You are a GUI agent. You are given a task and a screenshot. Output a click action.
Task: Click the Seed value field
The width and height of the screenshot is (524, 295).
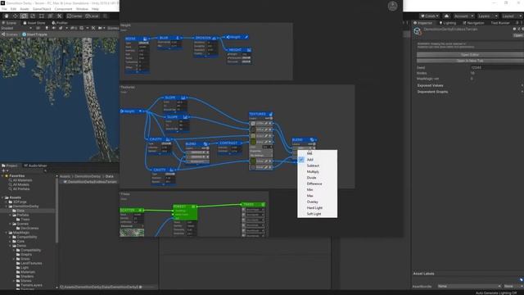click(x=496, y=67)
